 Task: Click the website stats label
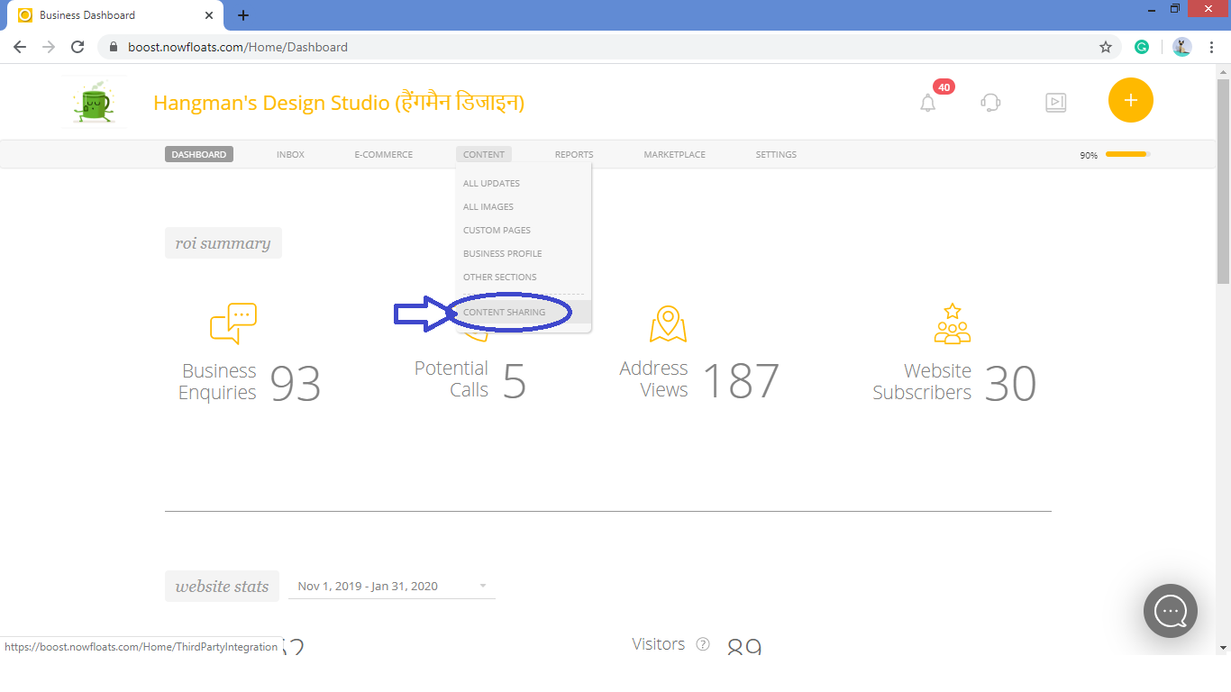222,586
